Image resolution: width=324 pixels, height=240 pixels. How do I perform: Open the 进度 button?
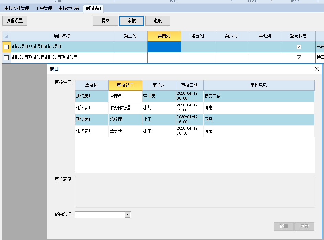158,21
